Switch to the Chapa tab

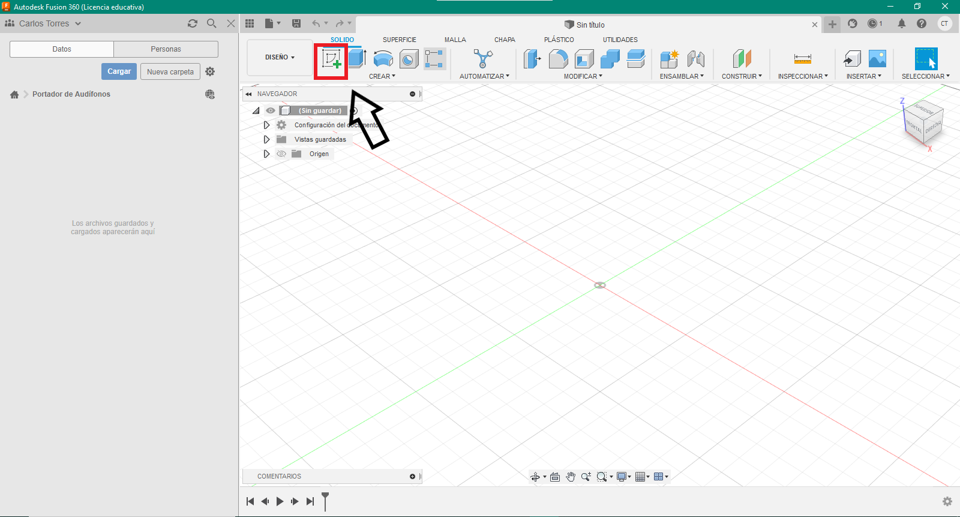pyautogui.click(x=505, y=40)
